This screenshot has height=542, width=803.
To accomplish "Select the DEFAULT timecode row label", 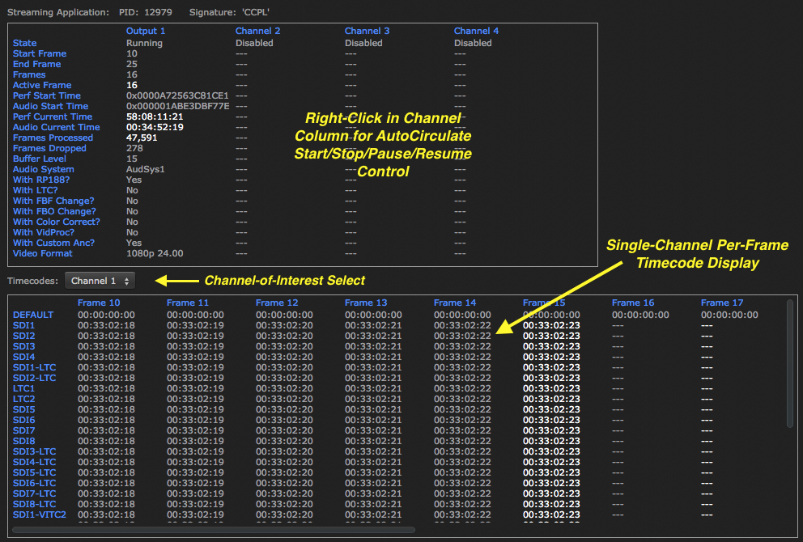I will tap(32, 315).
